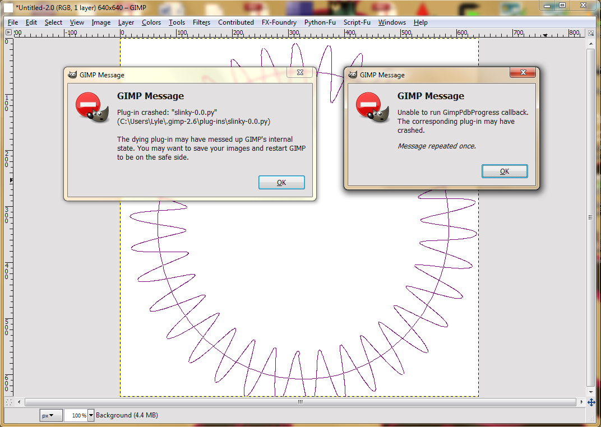This screenshot has width=601, height=427.
Task: Click the horizontal ruler at the top
Action: point(299,33)
